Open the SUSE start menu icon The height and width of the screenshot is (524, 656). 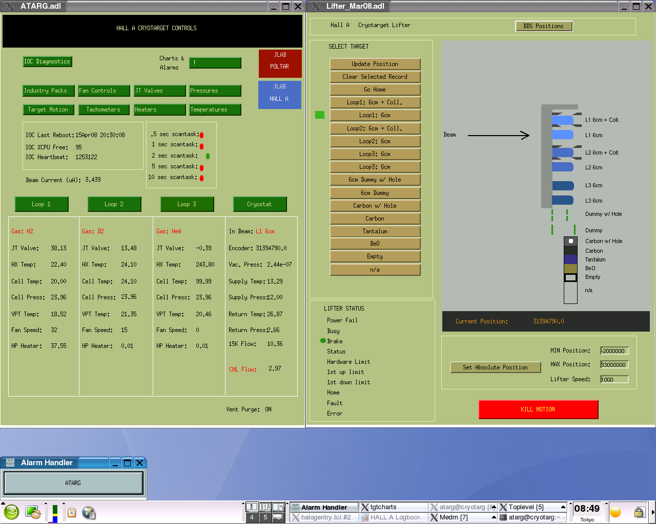[11, 512]
